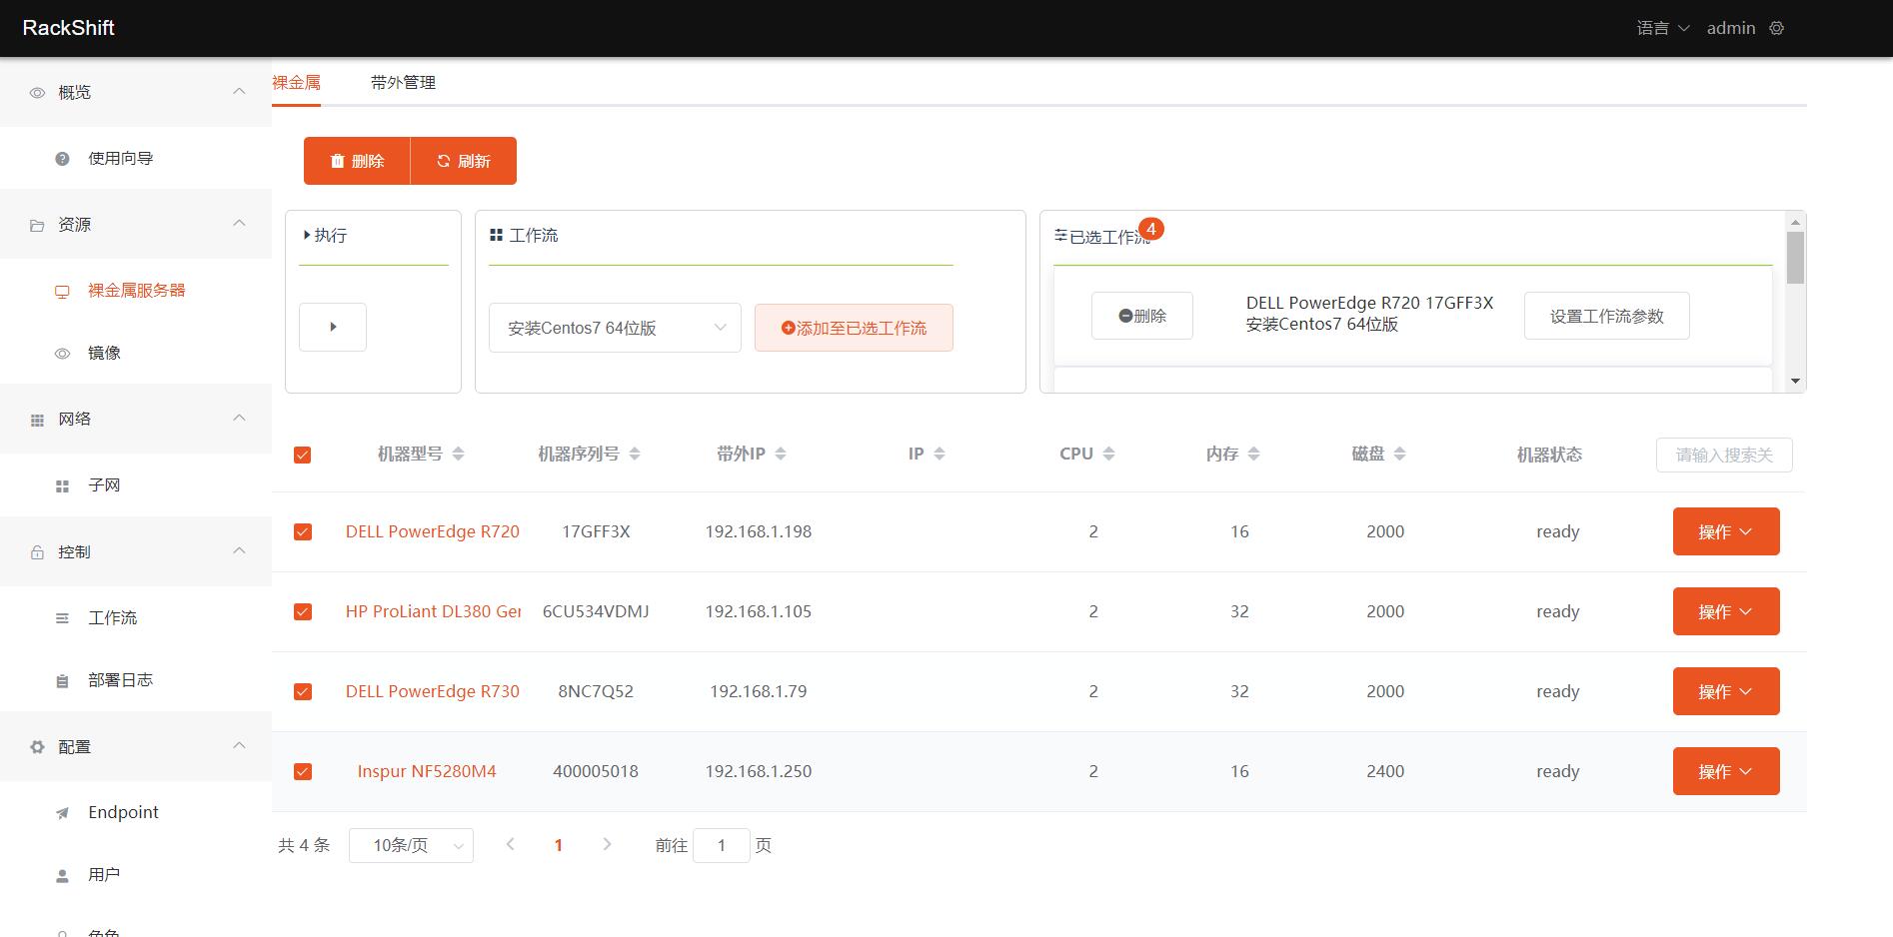Click the orange delete (删除) button
Screen dimensions: 1893x937
click(357, 161)
